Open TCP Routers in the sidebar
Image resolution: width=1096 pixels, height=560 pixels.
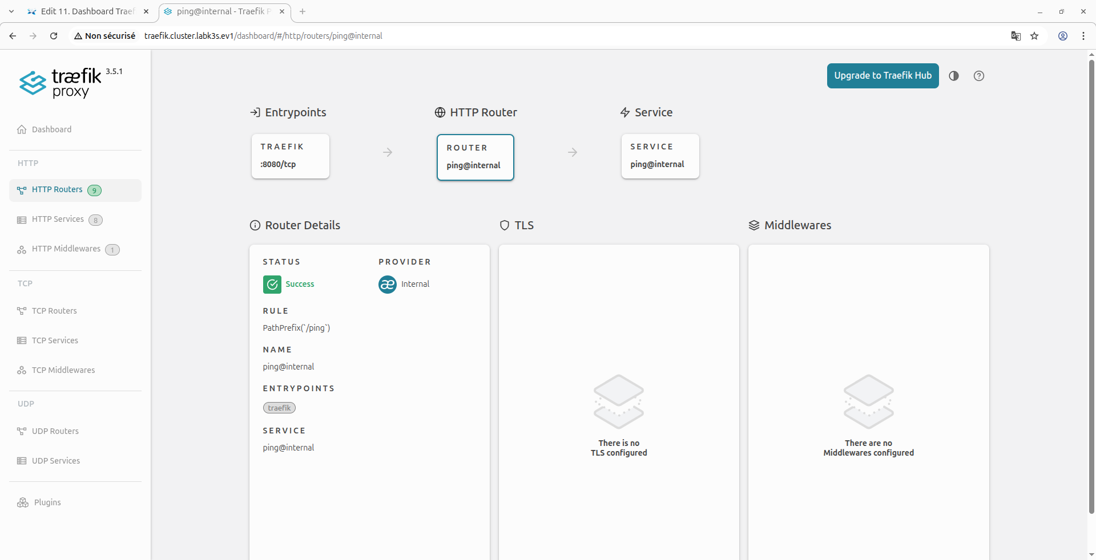coord(75,311)
